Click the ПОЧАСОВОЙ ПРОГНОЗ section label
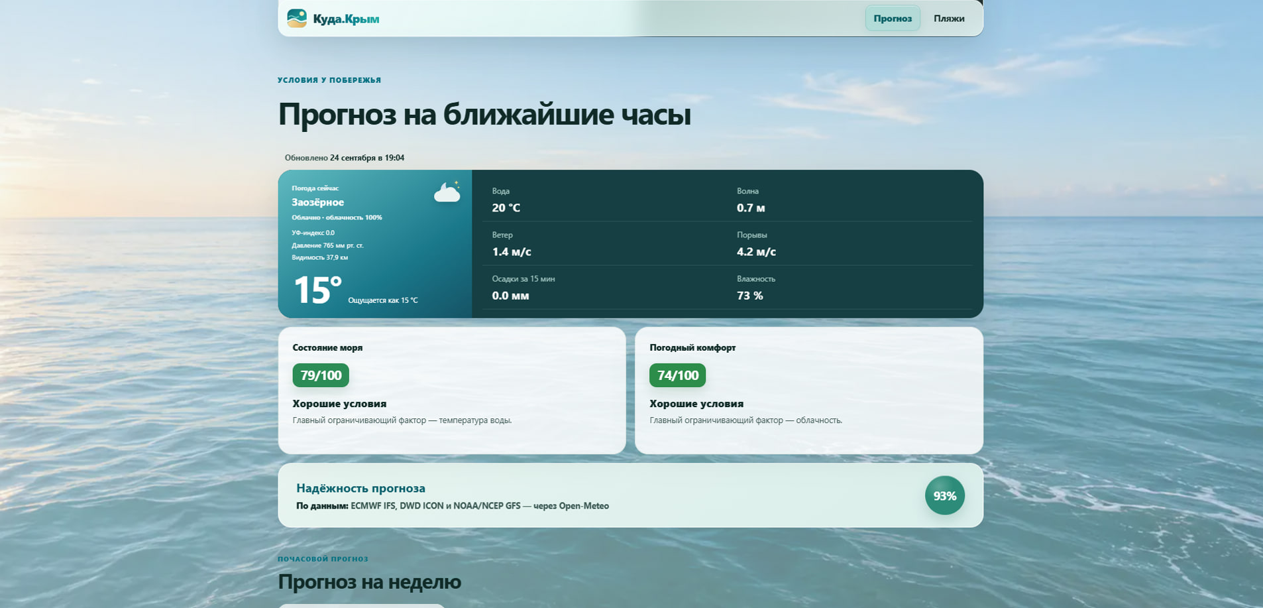The width and height of the screenshot is (1263, 608). [323, 559]
